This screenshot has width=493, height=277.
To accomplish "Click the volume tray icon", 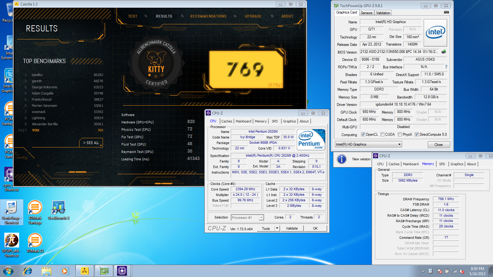I will click(462, 271).
